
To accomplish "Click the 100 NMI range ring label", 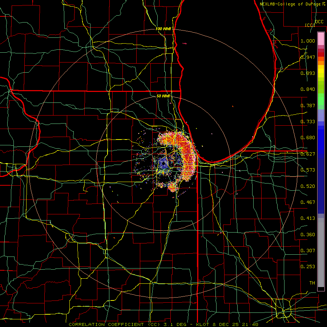I will [163, 29].
